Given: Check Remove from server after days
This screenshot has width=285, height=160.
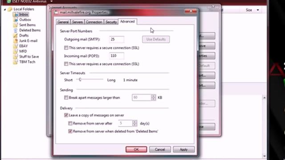Looking at the screenshot, I should tap(70, 124).
